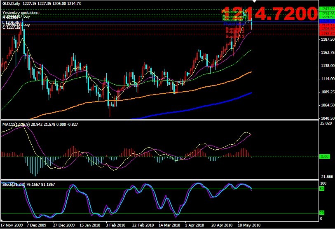Click the green 80 stochastic level tag
This screenshot has width=335, height=229.
(x=322, y=189)
